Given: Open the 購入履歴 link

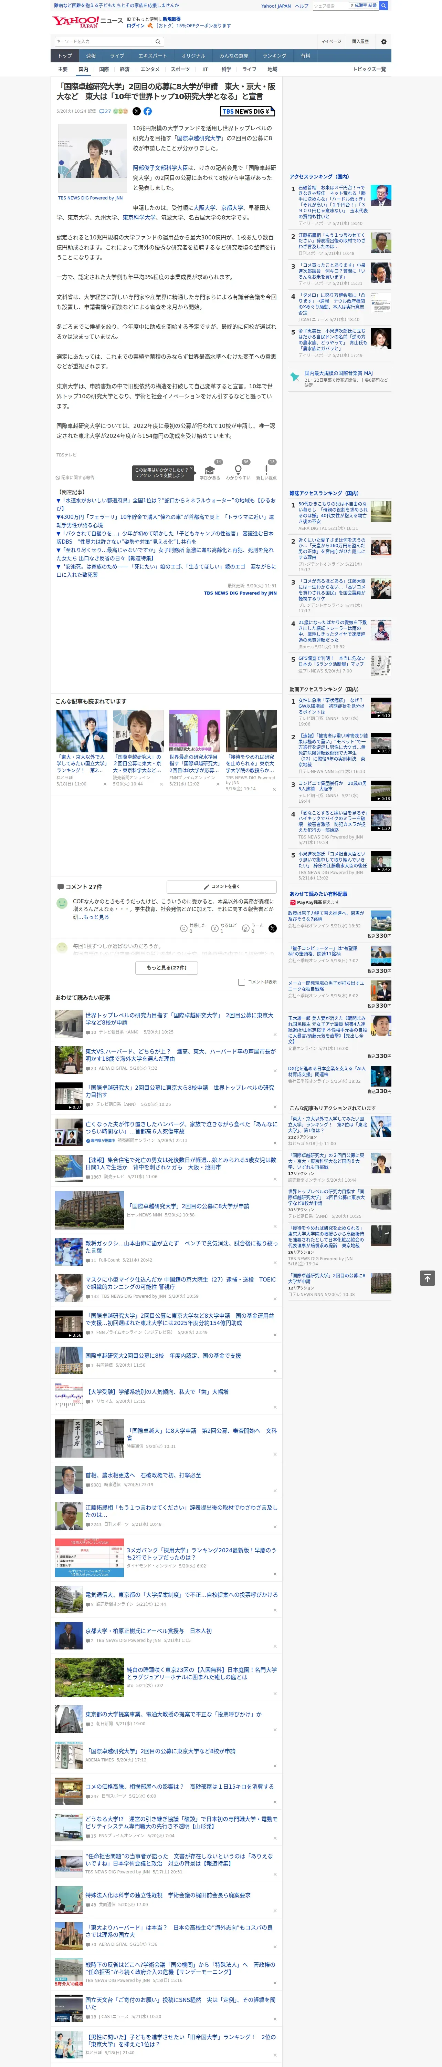Looking at the screenshot, I should tap(360, 41).
